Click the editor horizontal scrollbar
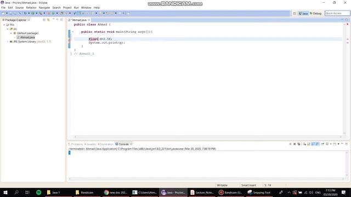 207,137
